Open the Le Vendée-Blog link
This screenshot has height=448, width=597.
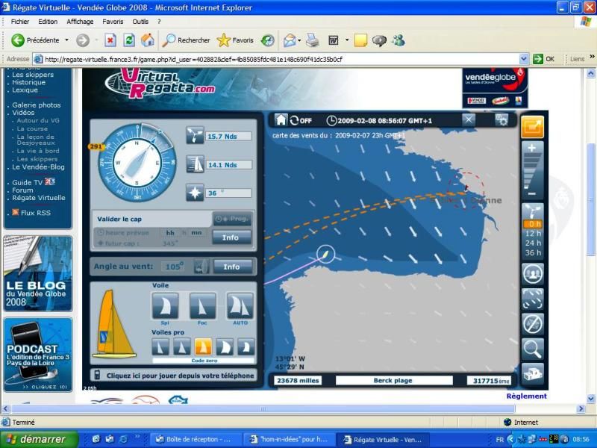tap(38, 167)
